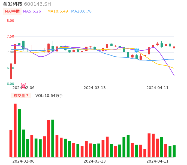Click the 2024-04-11 date on price chart

pos(157,88)
